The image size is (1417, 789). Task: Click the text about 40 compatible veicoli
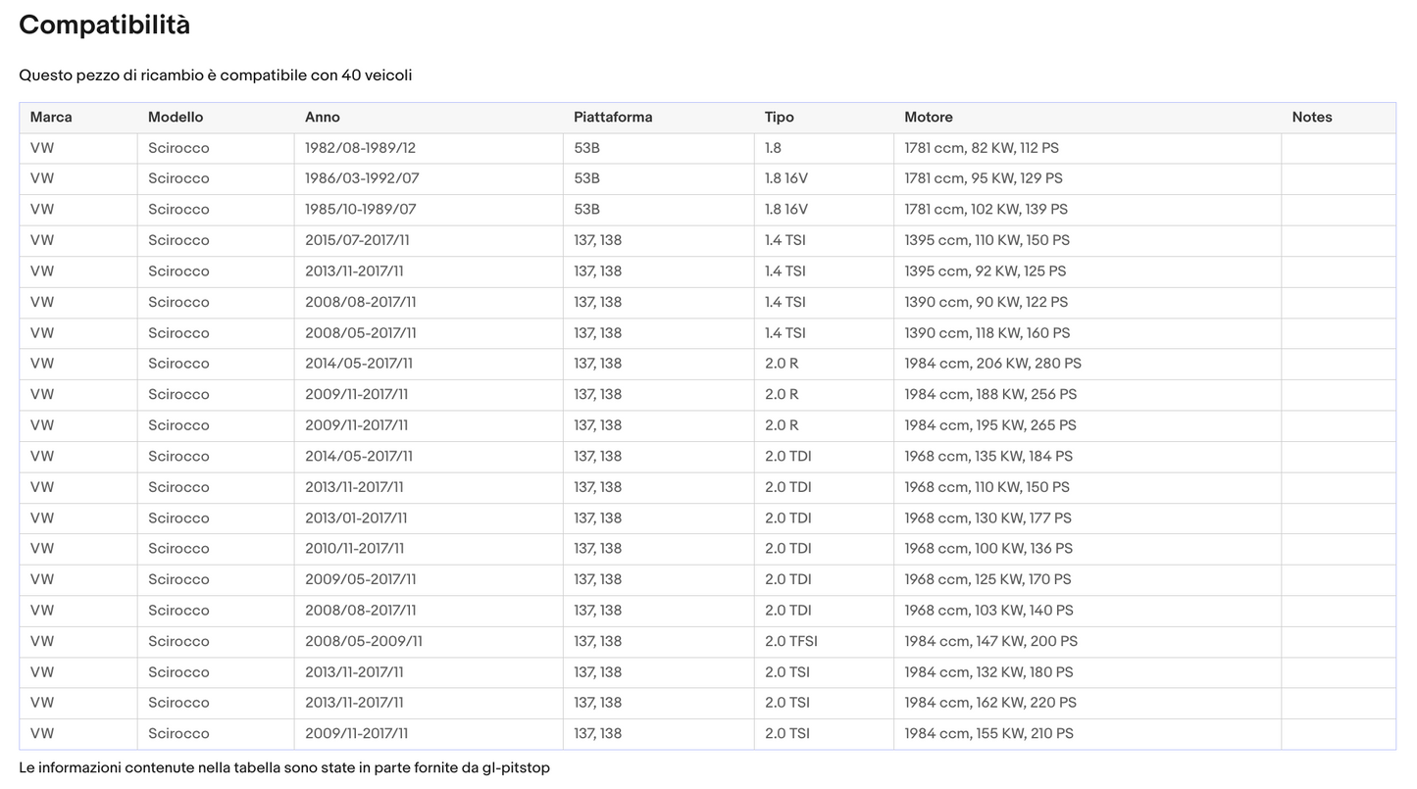(x=215, y=75)
